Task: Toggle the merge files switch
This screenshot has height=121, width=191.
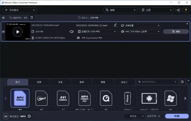Action: point(159,116)
